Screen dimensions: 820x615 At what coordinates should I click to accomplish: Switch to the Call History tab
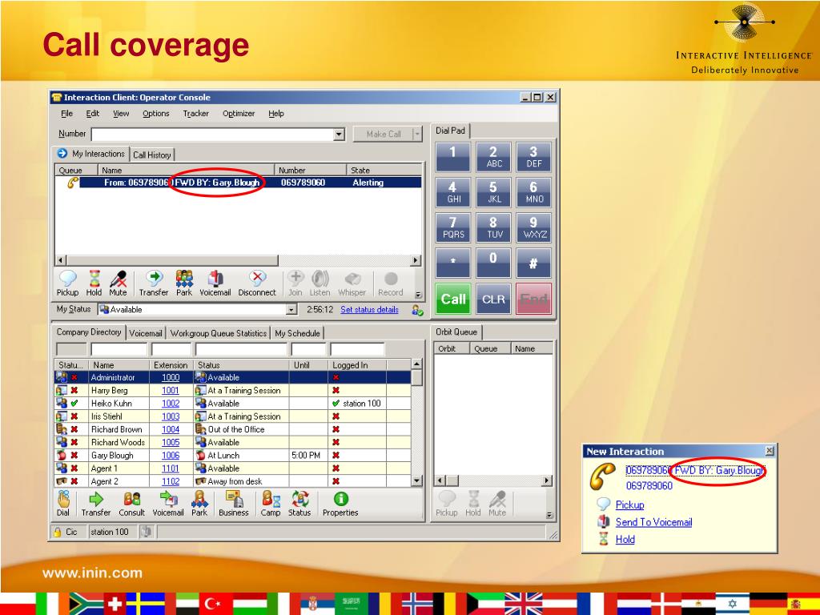coord(151,155)
